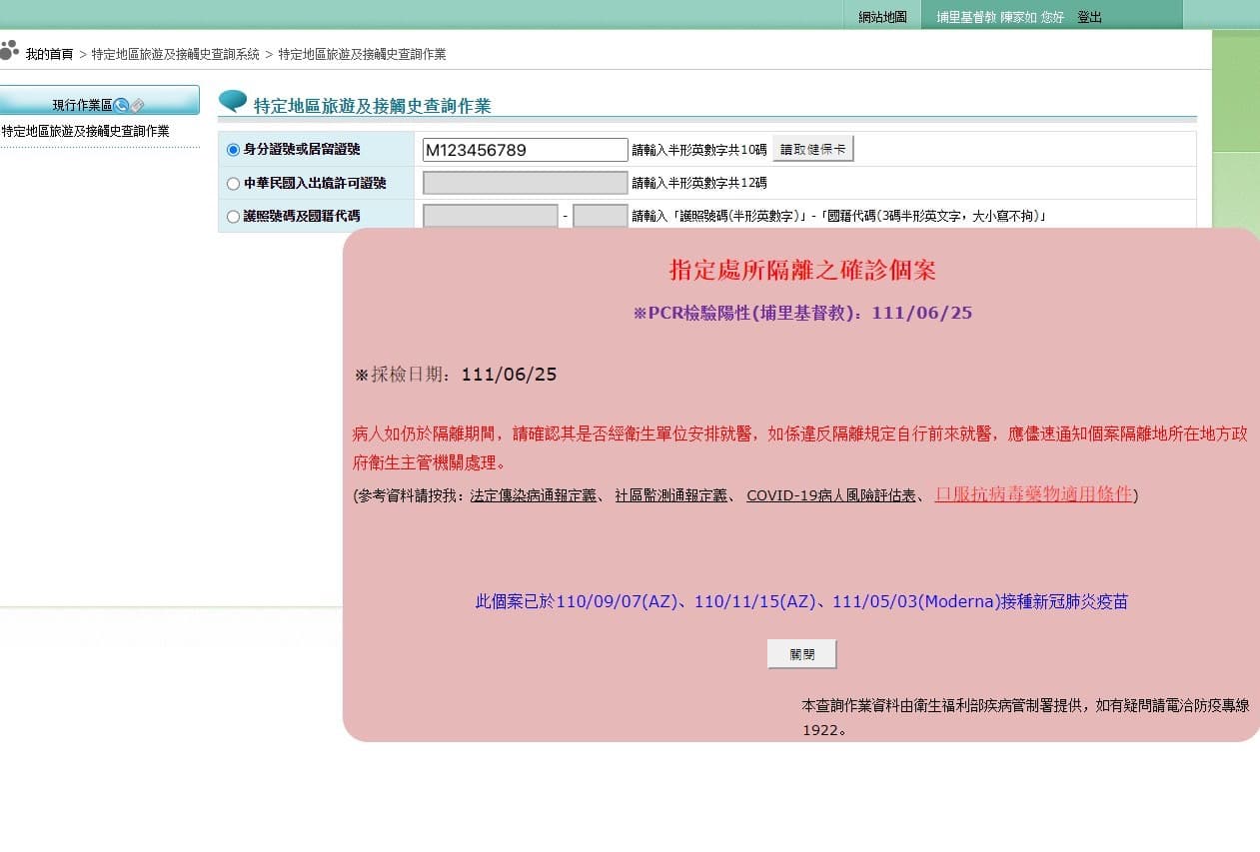Click the footer note mentioning 防疫專線 1922
Viewport: 1260px width, 852px height.
1026,717
